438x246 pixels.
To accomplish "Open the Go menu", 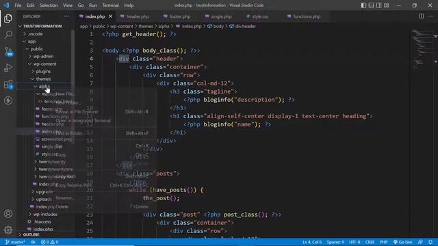I will 81,5.
